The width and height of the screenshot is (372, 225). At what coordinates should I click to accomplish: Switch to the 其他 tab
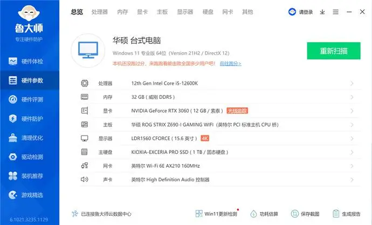coord(247,12)
